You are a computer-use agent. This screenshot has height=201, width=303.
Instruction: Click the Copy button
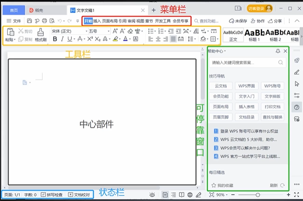click(x=25, y=39)
